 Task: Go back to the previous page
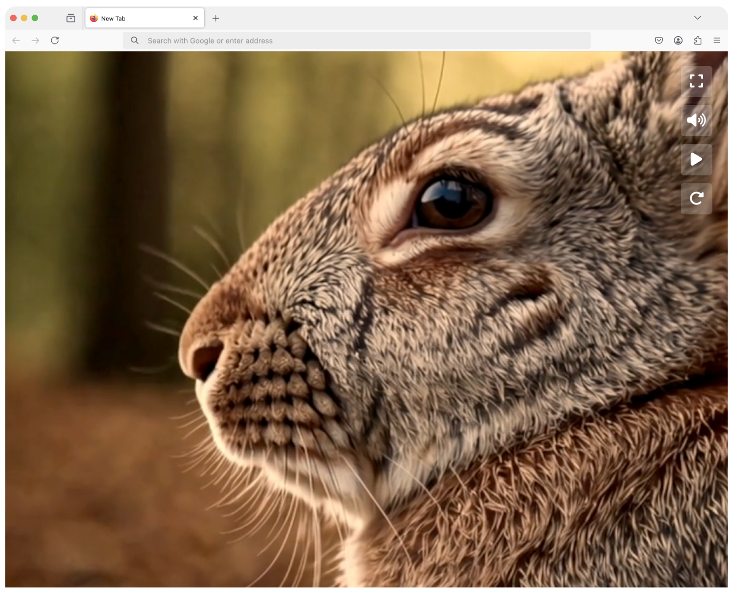16,41
